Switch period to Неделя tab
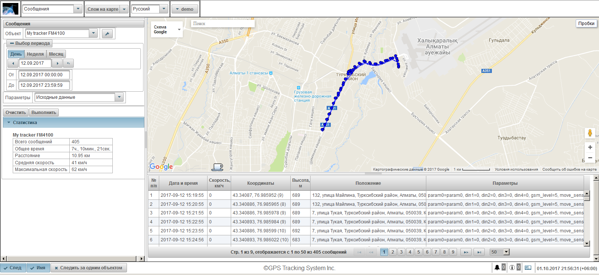The image size is (599, 275). [35, 54]
